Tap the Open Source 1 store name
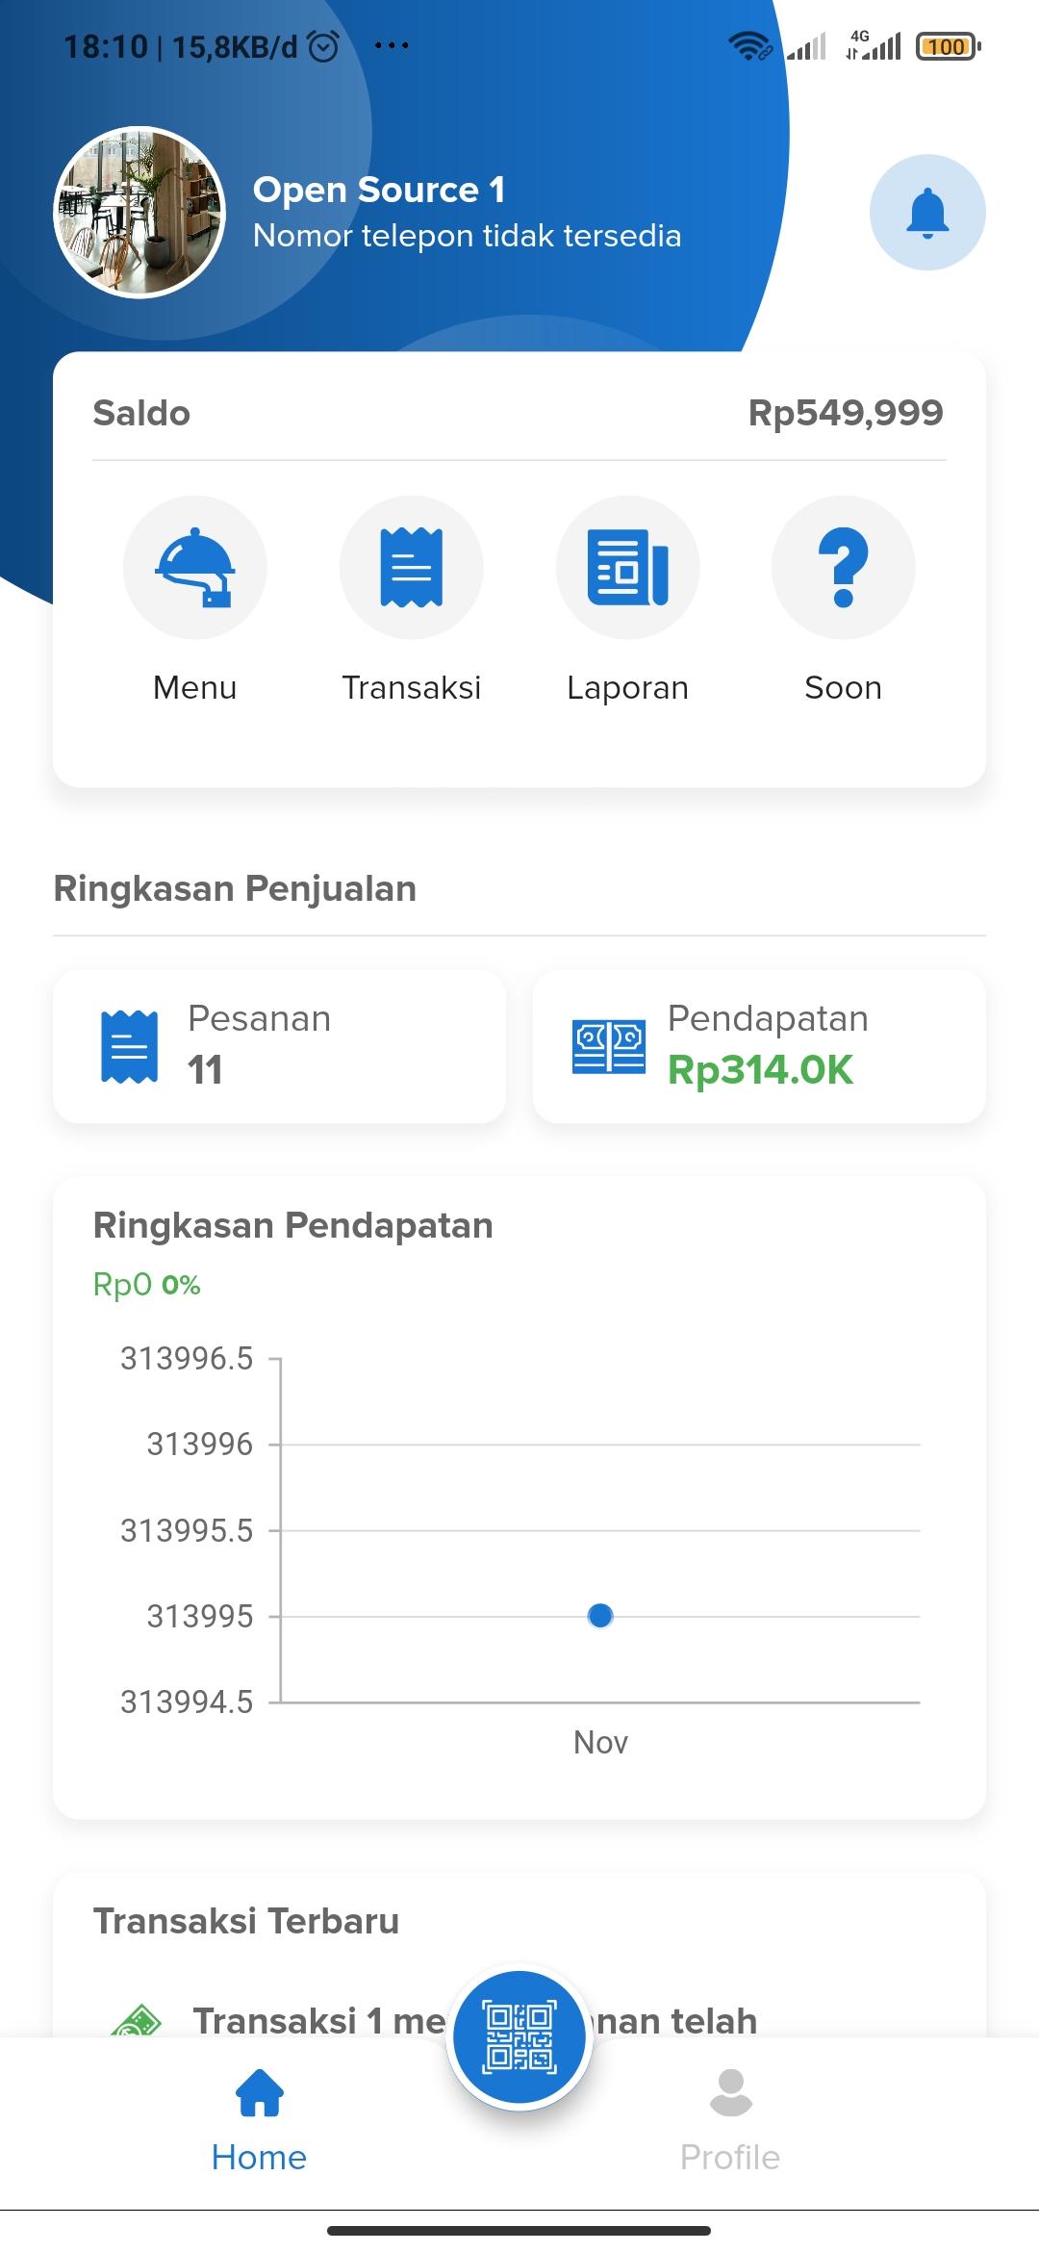Image resolution: width=1039 pixels, height=2252 pixels. tap(379, 190)
